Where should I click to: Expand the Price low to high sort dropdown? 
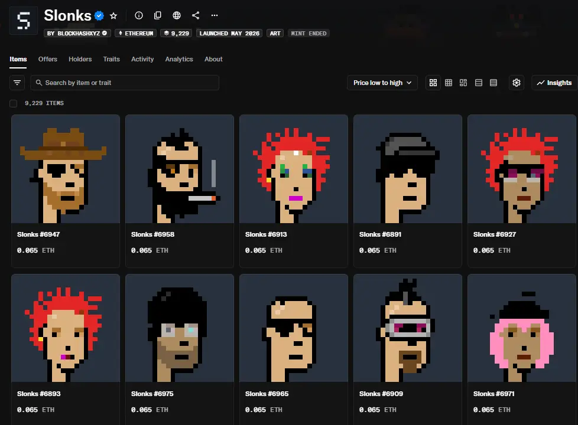click(382, 83)
